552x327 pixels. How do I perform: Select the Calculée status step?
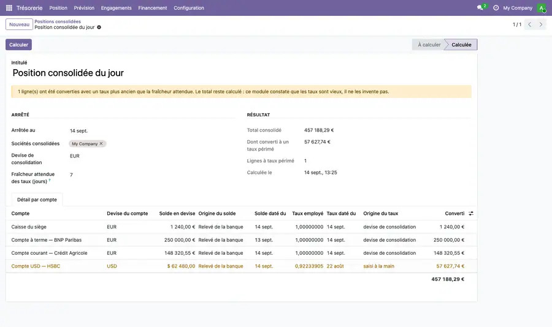[461, 45]
